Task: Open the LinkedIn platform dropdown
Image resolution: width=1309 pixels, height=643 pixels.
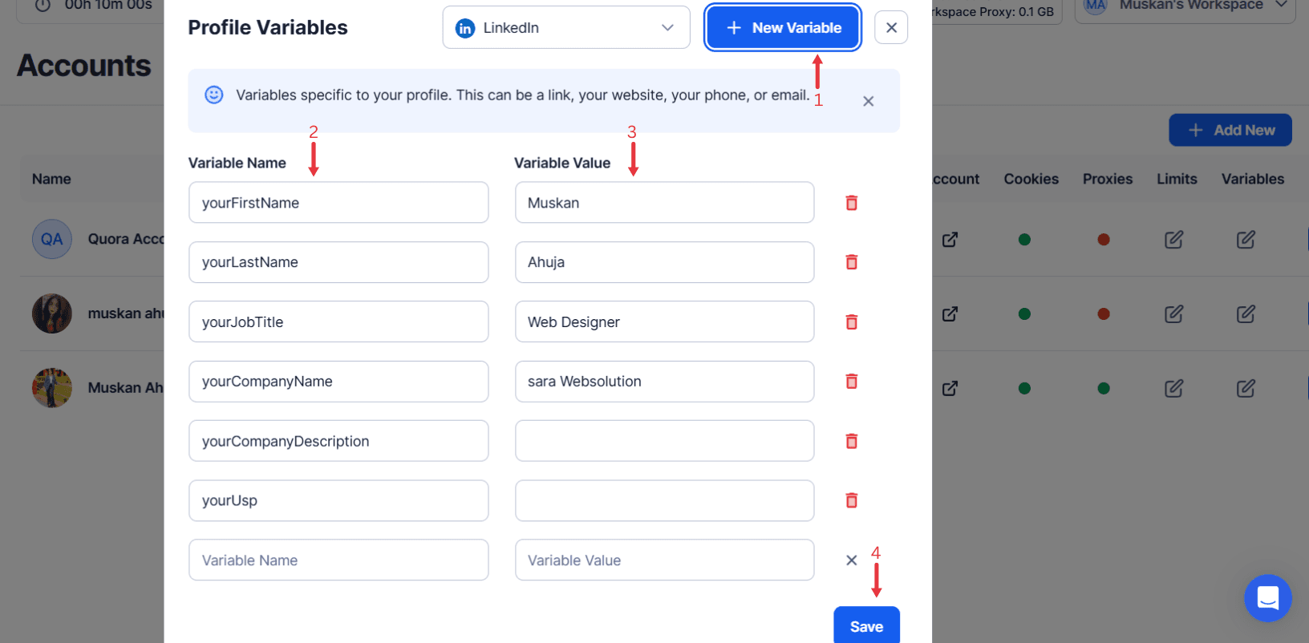Action: [x=565, y=28]
